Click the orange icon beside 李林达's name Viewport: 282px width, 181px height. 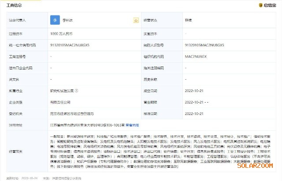[136, 20]
